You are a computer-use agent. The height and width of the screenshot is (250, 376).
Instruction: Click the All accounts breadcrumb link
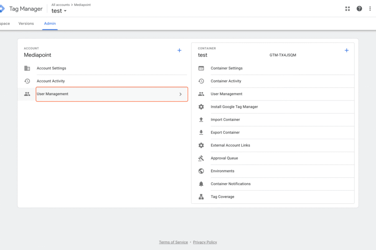tap(61, 5)
